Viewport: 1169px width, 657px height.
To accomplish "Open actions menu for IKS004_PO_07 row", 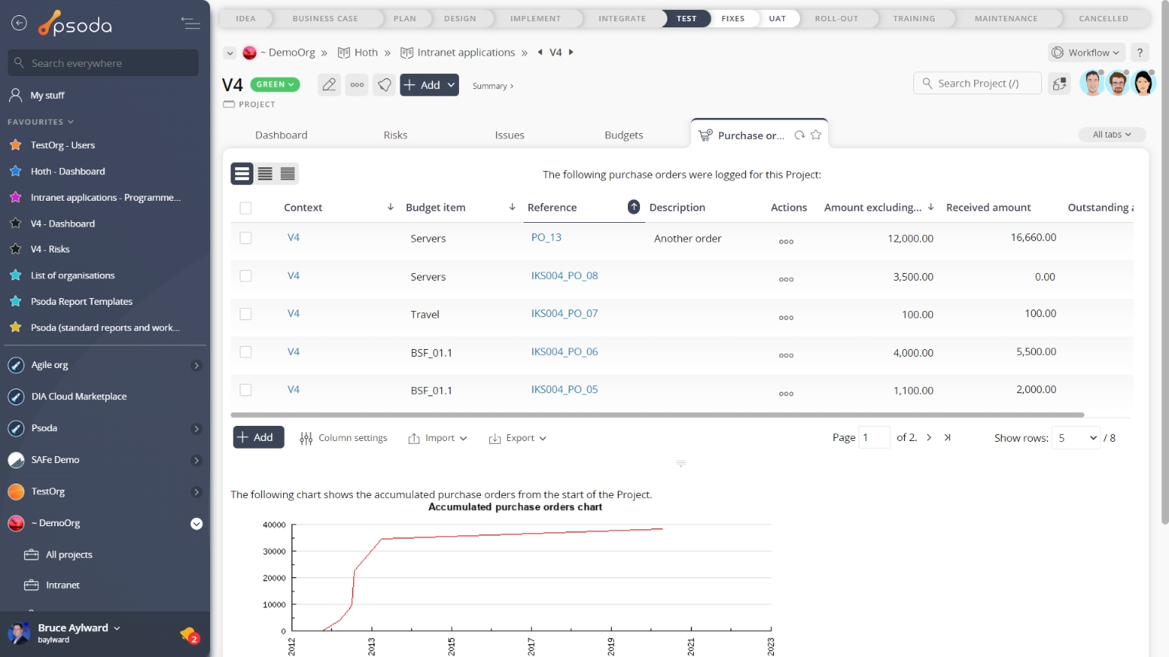I will click(x=786, y=318).
